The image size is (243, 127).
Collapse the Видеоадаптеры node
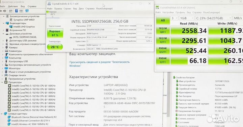coord(4,23)
